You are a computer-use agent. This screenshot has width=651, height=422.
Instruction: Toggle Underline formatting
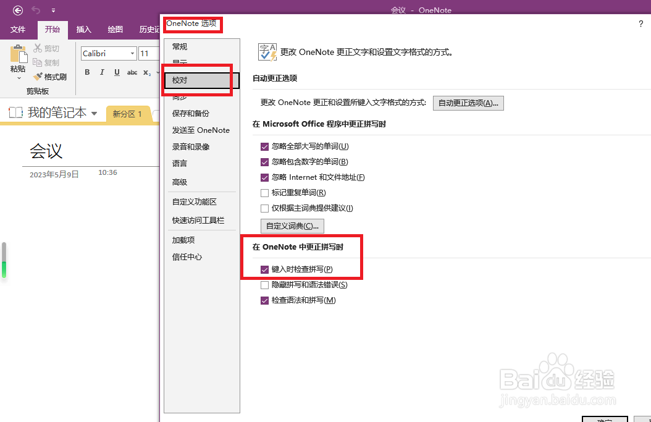pyautogui.click(x=117, y=72)
